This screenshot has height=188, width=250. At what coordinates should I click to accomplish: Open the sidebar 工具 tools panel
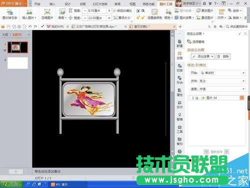coord(179,129)
